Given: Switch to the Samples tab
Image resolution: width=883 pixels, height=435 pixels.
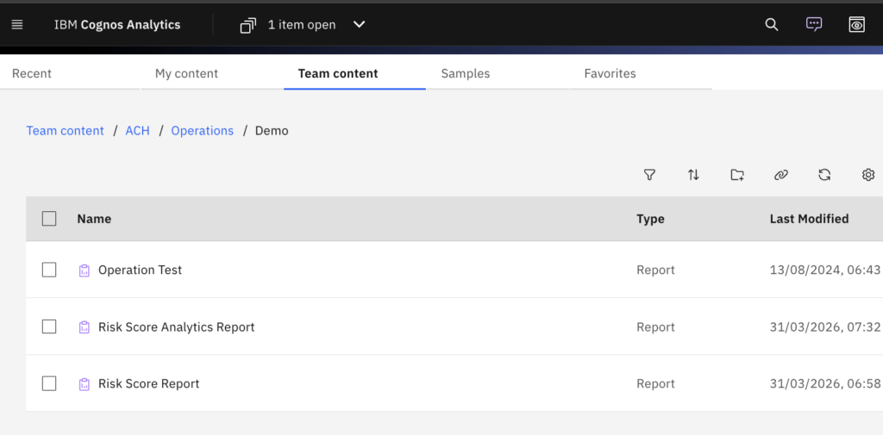Looking at the screenshot, I should [x=465, y=74].
